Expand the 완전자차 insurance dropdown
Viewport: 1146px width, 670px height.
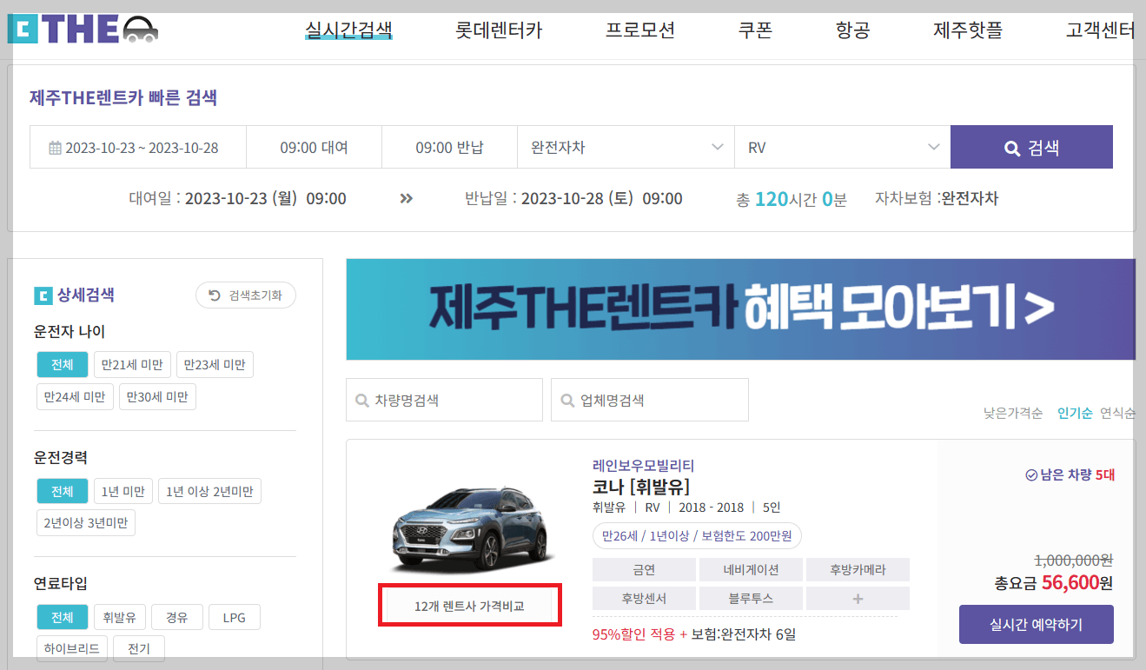point(626,147)
